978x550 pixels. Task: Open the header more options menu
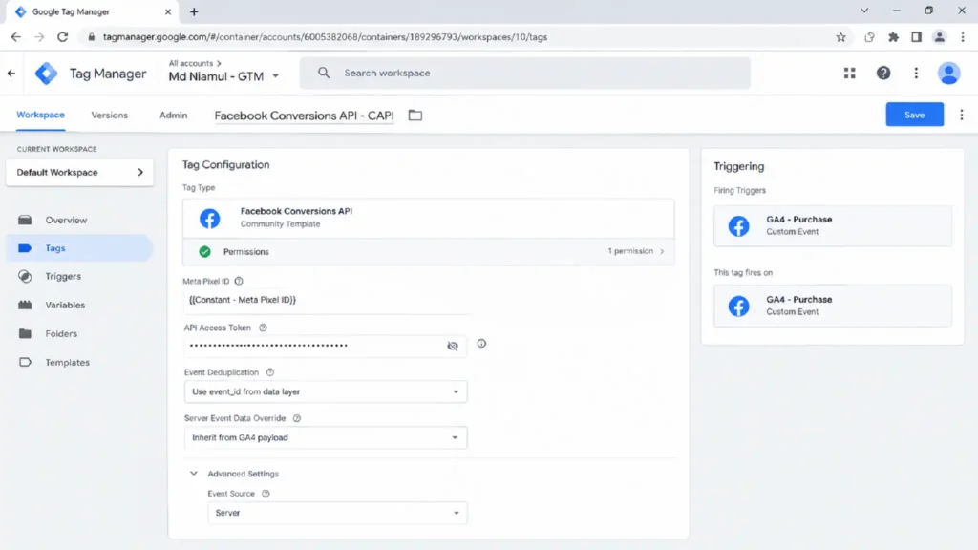click(x=916, y=73)
